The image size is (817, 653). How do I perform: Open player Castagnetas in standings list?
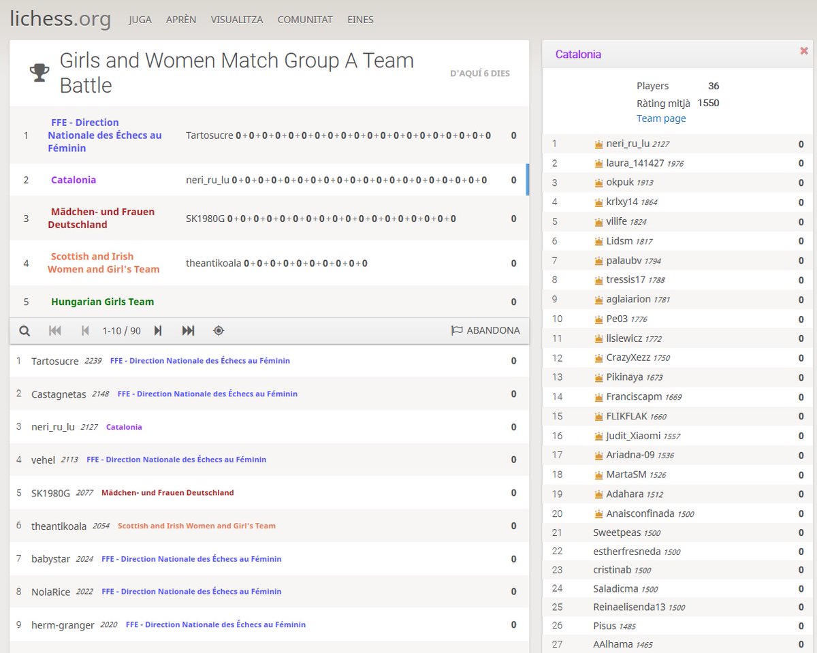(x=59, y=394)
